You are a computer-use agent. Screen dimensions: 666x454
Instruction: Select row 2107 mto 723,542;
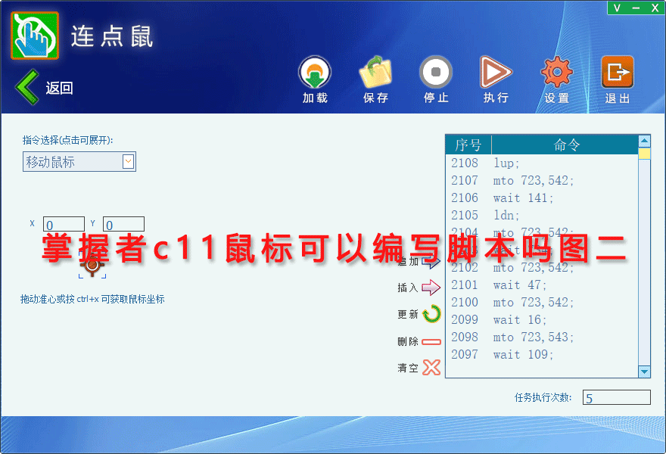[542, 181]
